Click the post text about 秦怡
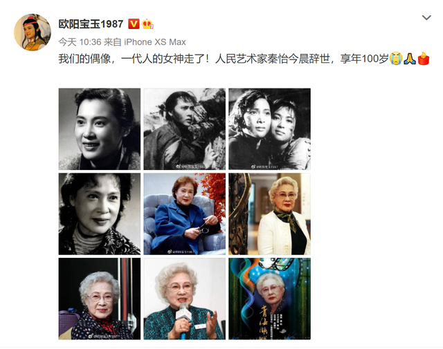Image resolution: width=443 pixels, height=349 pixels. pos(223,59)
